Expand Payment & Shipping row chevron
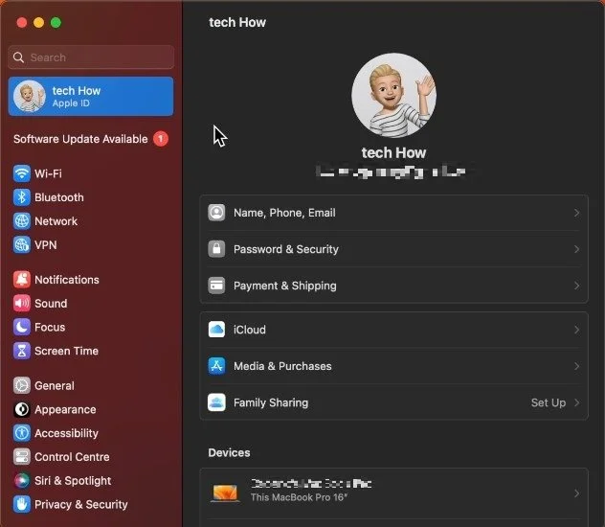This screenshot has height=527, width=605. coord(576,286)
